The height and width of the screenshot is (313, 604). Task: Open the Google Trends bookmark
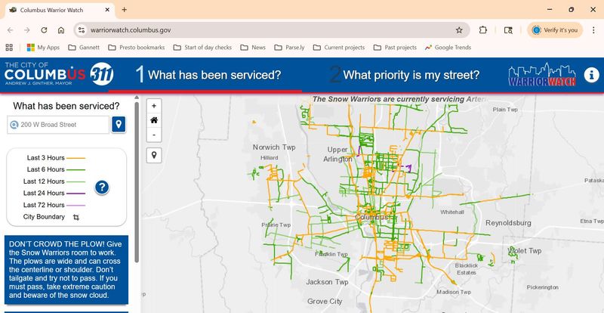click(448, 48)
